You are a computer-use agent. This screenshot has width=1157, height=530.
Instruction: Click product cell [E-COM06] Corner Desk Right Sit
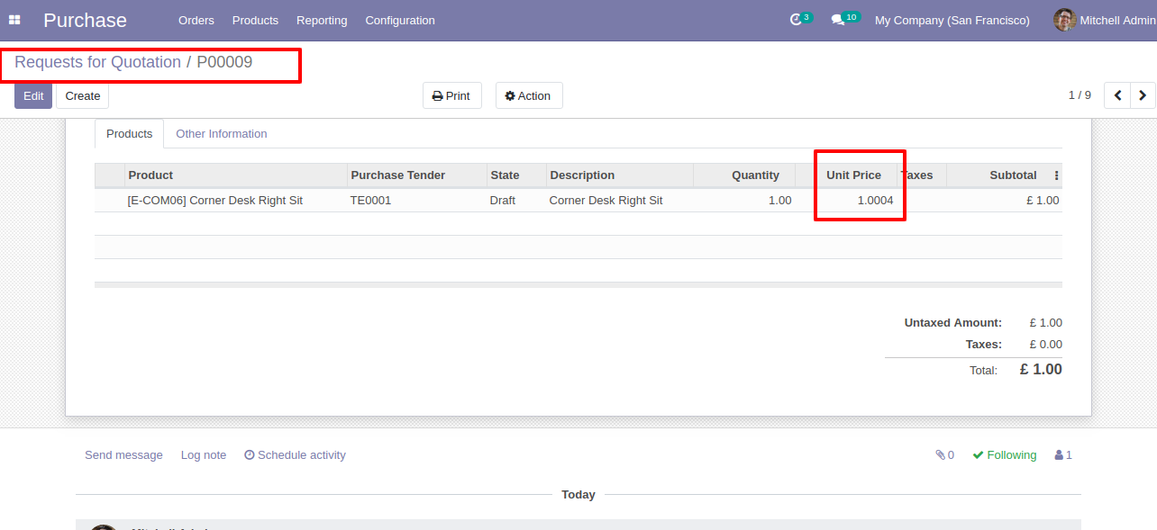(x=215, y=201)
